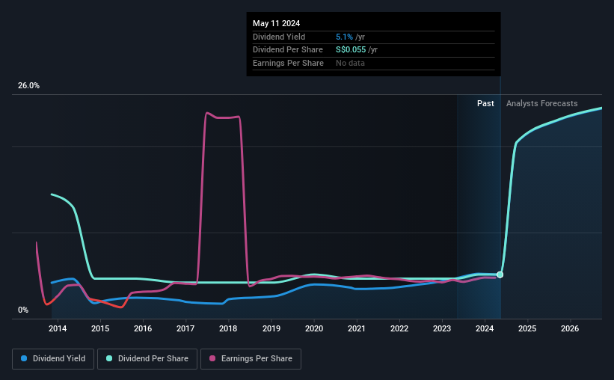Image resolution: width=614 pixels, height=380 pixels.
Task: Click the 2023 x-axis label
Action: pos(442,328)
